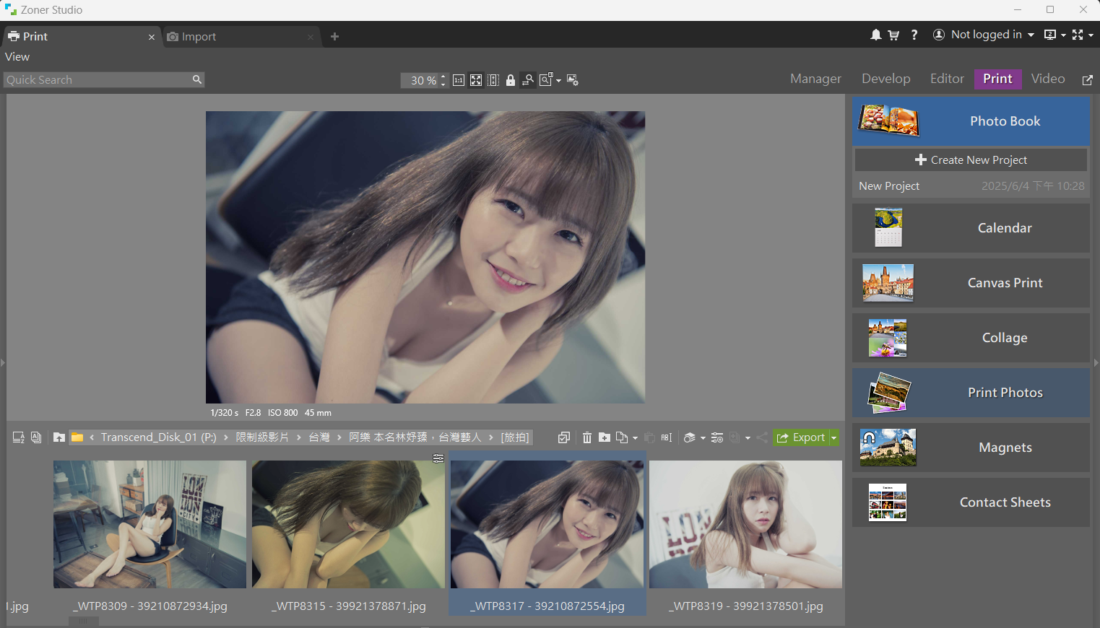Click the question mark help icon

pos(914,35)
